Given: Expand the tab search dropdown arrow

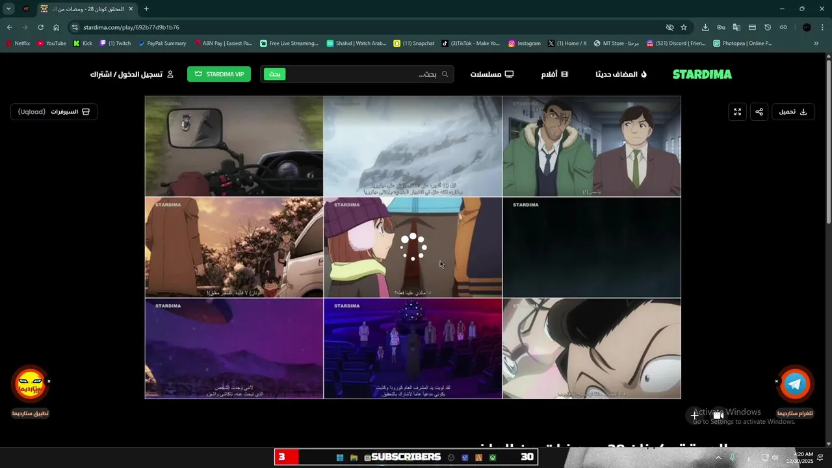Looking at the screenshot, I should tap(8, 9).
